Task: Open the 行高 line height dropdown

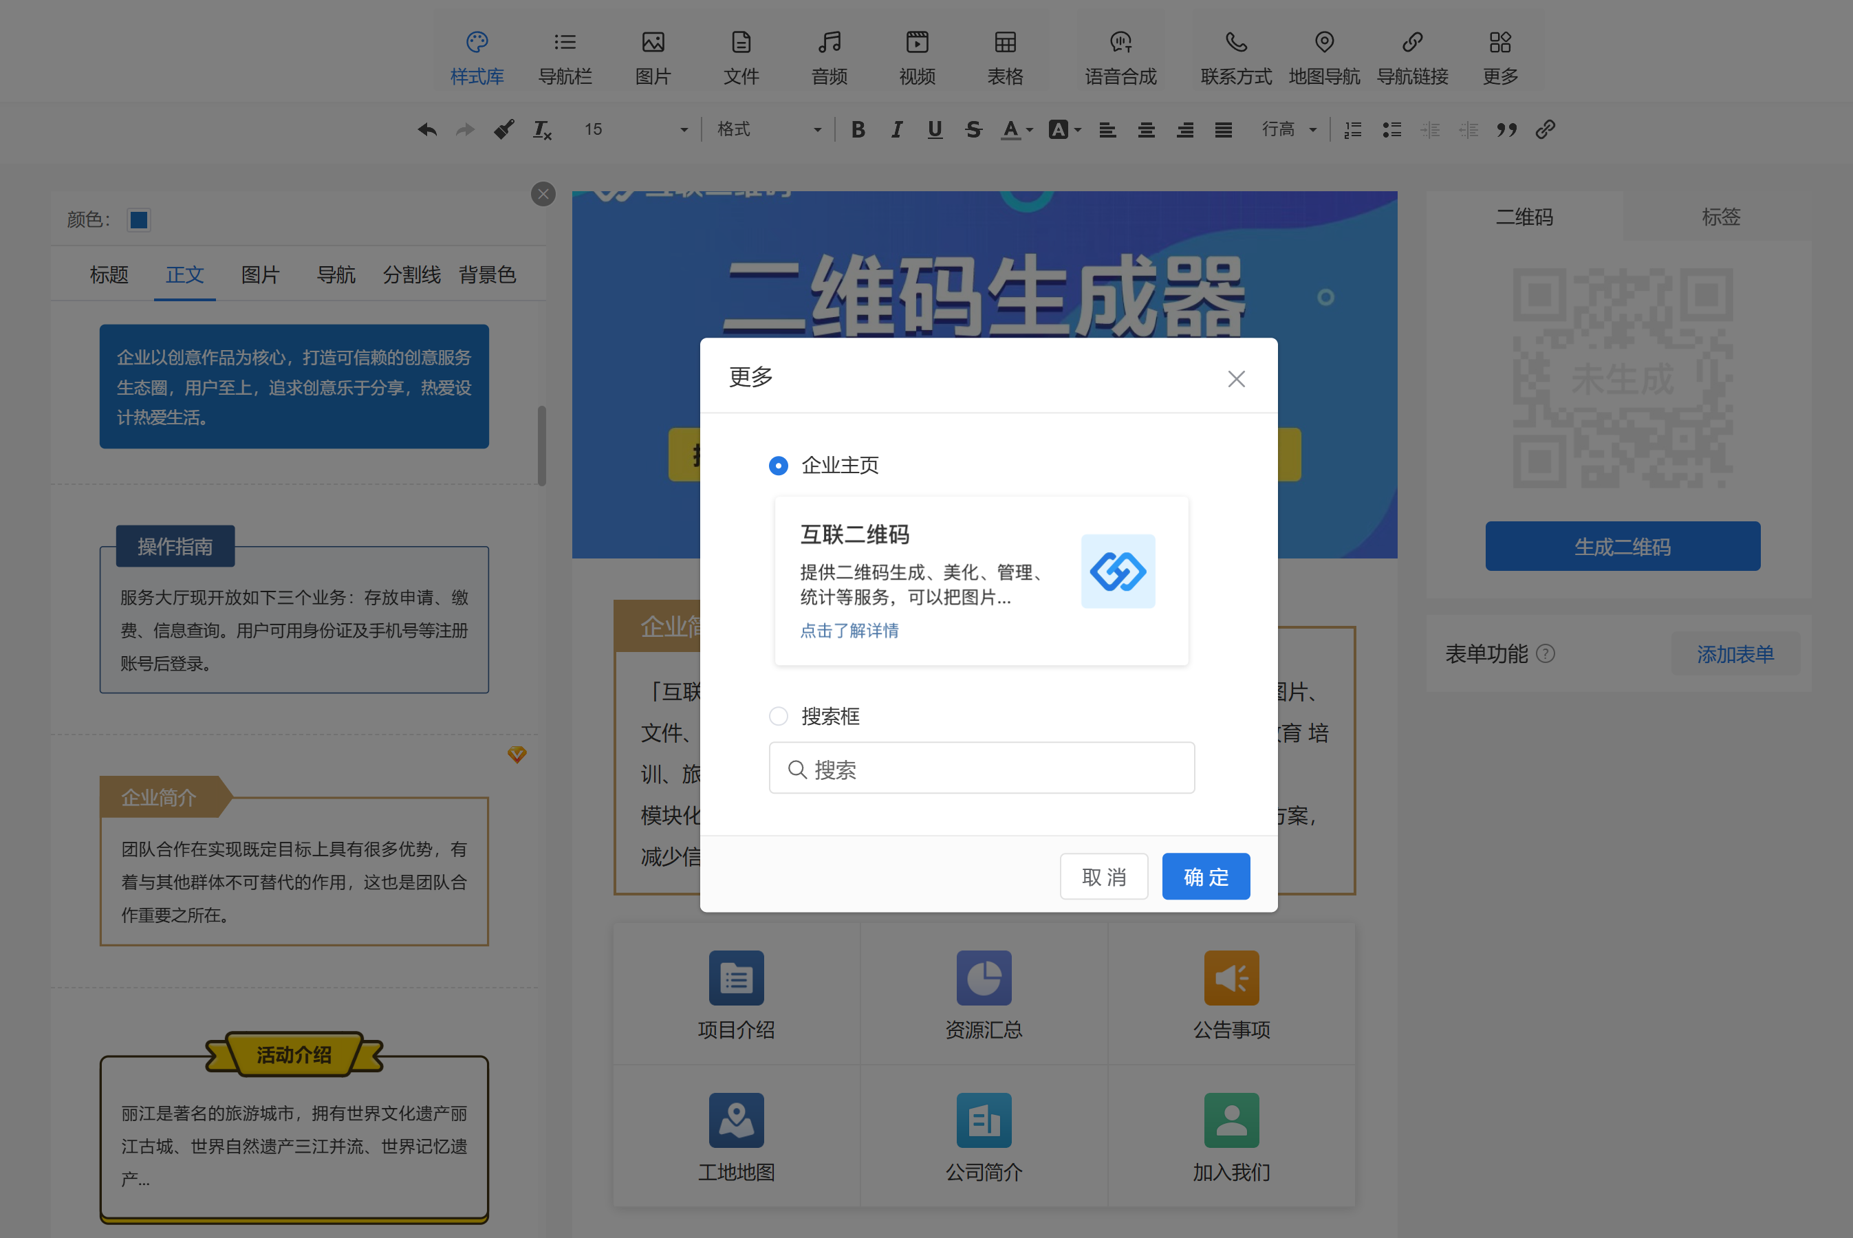Action: [1288, 129]
